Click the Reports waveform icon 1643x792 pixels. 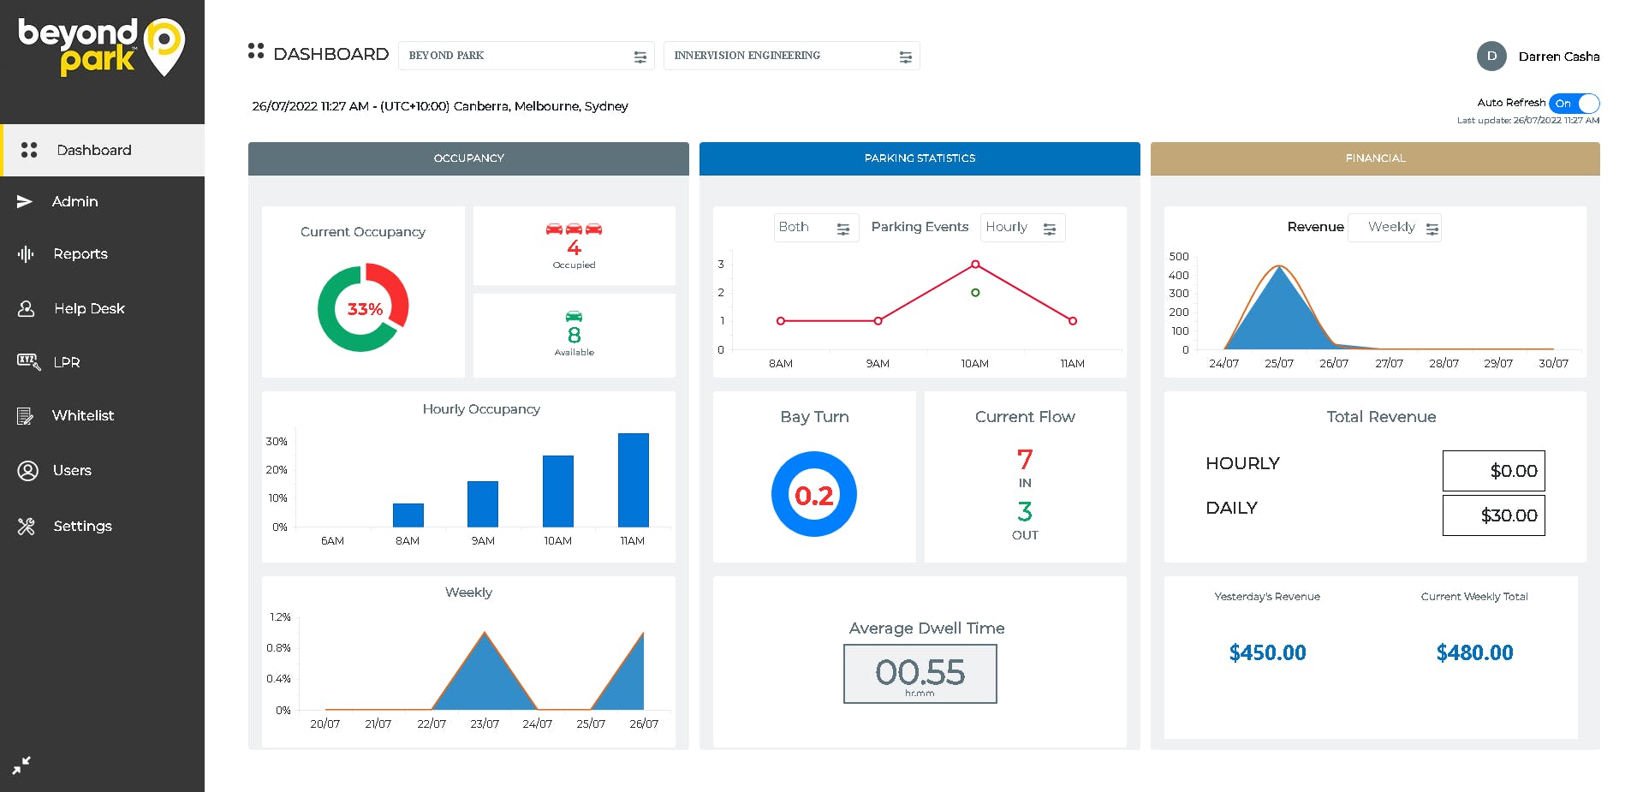click(26, 253)
